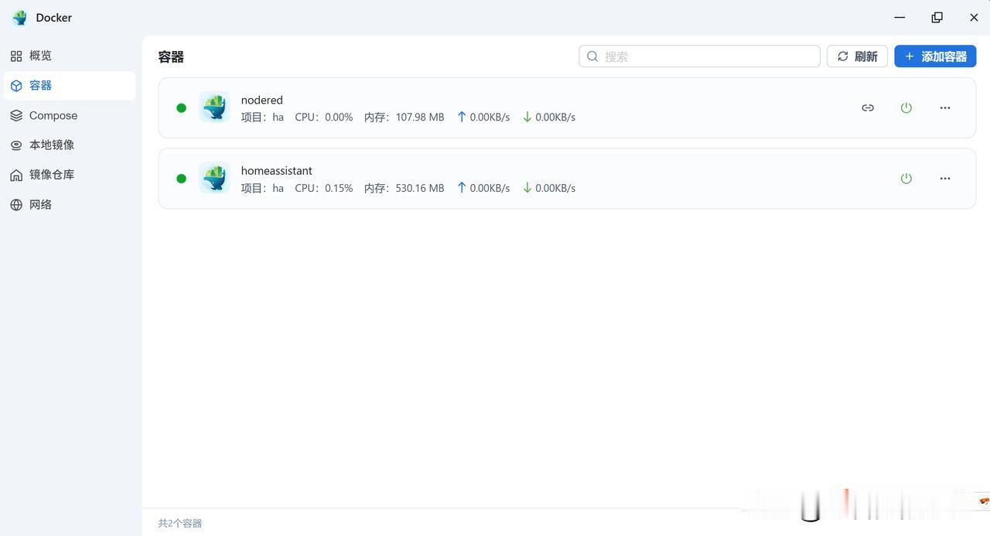
Task: Minimize the Docker window
Action: [900, 17]
